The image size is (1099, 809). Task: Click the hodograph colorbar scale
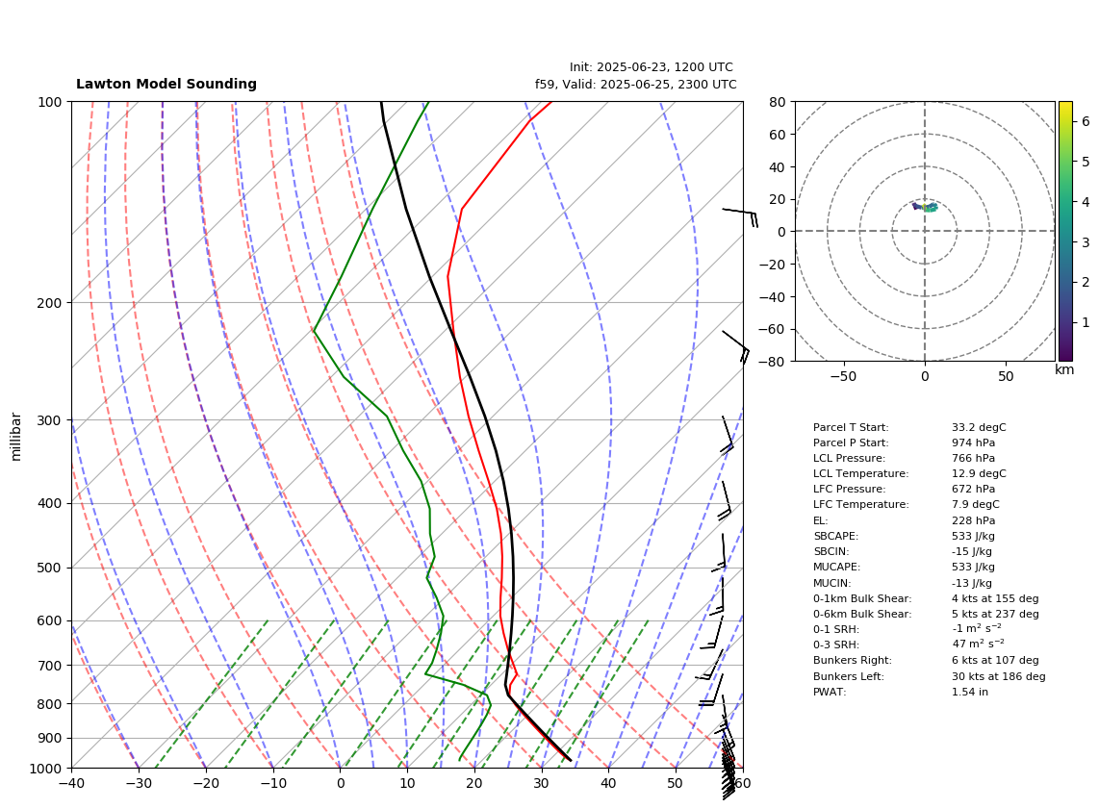click(1065, 231)
